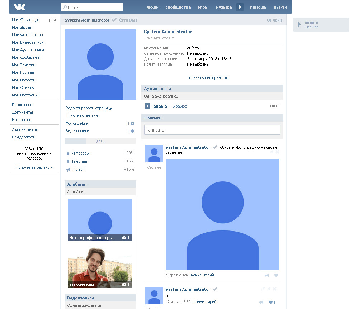Click изменить статус under the name
Image resolution: width=354 pixels, height=309 pixels.
[159, 38]
